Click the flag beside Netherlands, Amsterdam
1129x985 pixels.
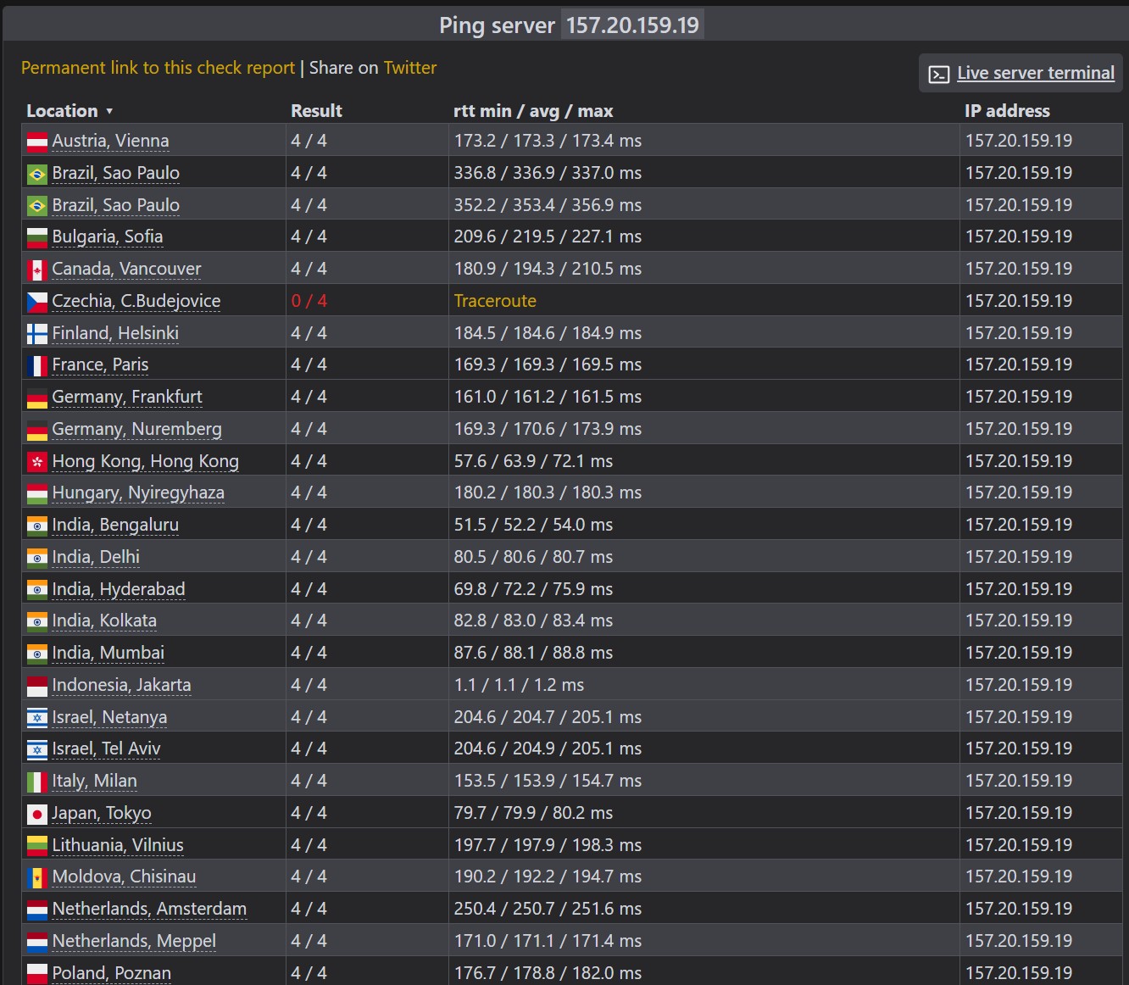click(37, 910)
